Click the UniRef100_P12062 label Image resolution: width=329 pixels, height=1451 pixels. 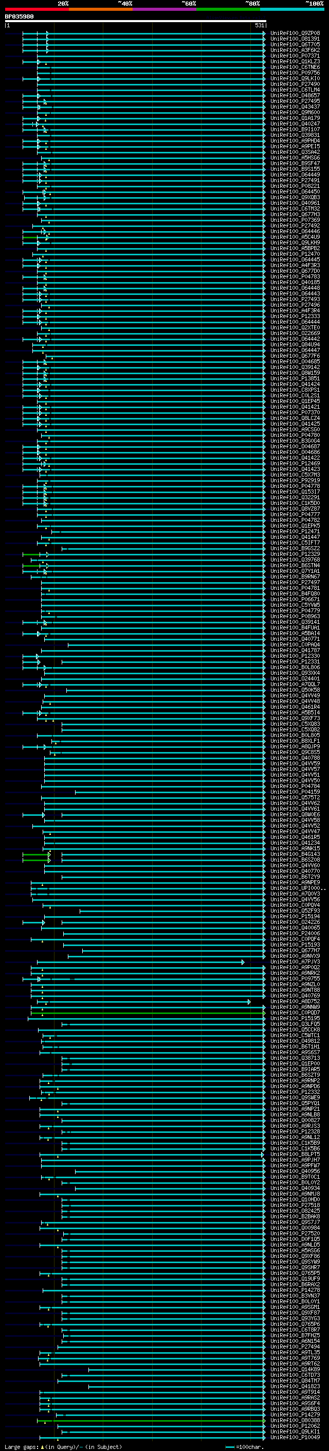pyautogui.click(x=295, y=1426)
